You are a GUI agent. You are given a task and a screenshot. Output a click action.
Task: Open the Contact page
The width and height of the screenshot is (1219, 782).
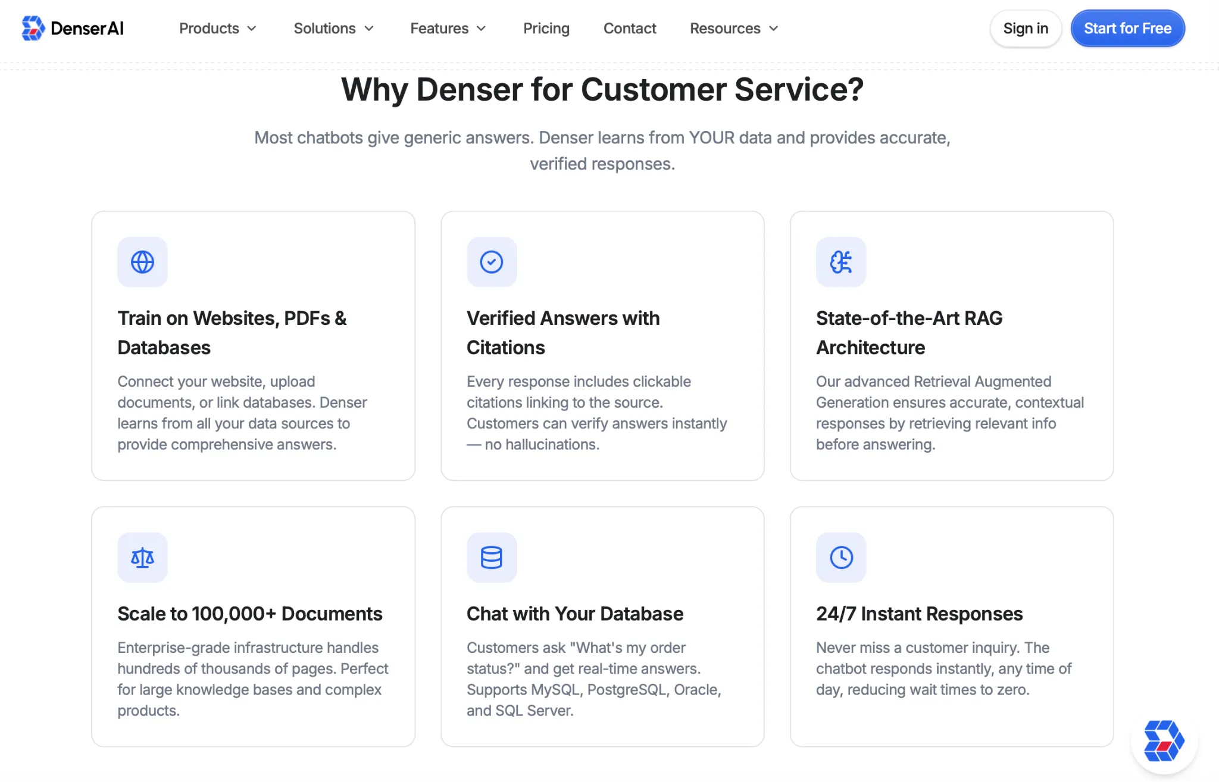629,29
